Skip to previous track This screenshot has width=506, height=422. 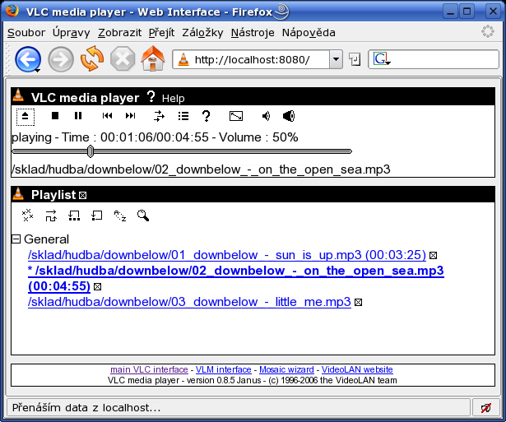(107, 115)
